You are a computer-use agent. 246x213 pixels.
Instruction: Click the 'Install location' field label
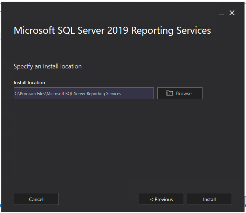[x=29, y=82]
